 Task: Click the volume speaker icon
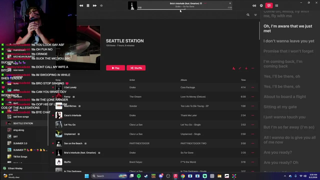click(x=254, y=5)
